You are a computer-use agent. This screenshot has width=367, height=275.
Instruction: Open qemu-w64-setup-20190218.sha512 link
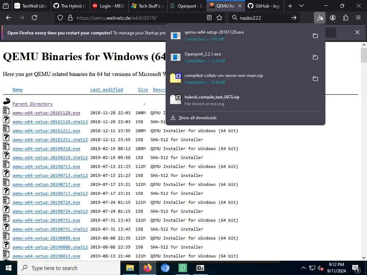pos(50,158)
